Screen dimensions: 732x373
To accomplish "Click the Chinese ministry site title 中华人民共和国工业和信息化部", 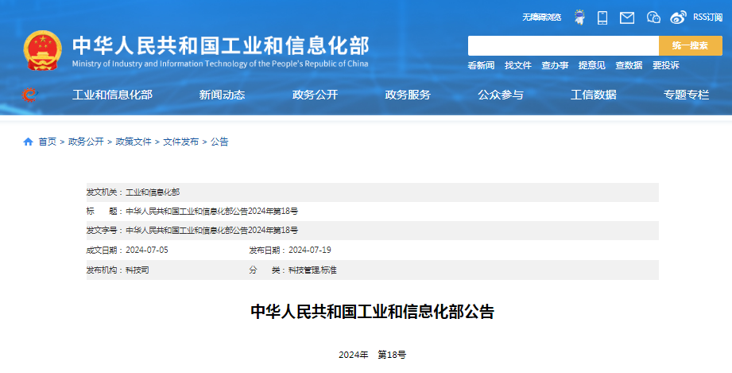I will pos(220,46).
